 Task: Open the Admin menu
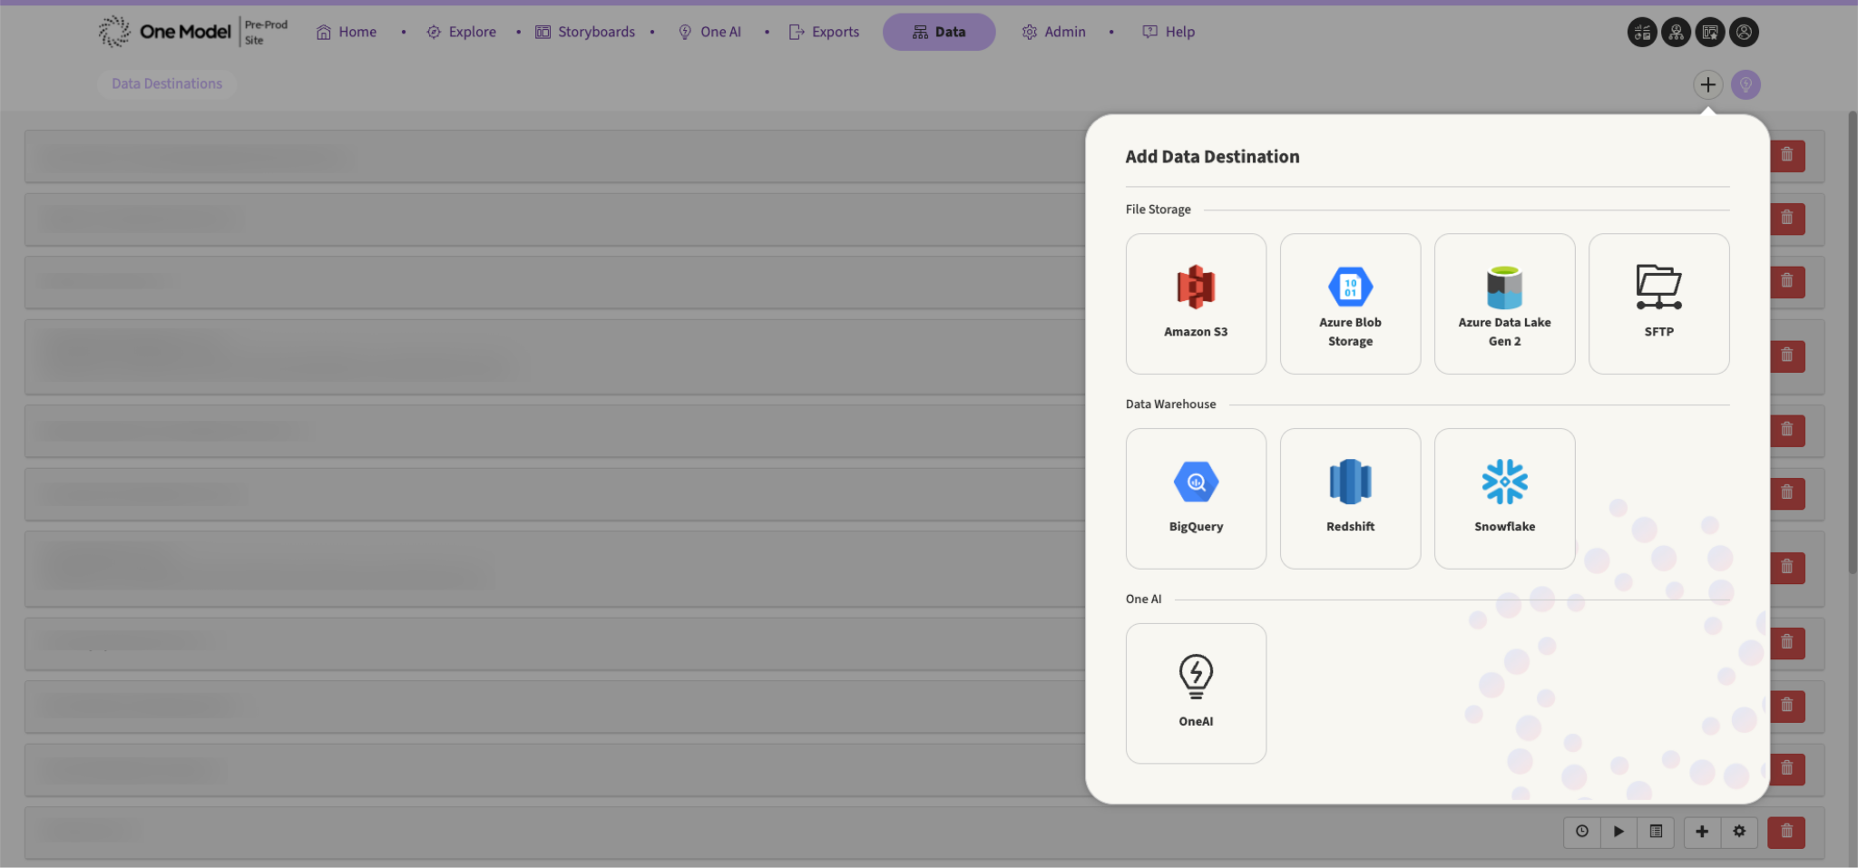click(1054, 32)
